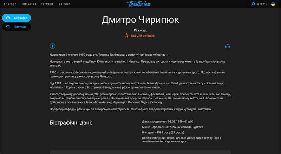The width and height of the screenshot is (281, 154).
Task: Click the share icon next to the biography
Action: (227, 46)
